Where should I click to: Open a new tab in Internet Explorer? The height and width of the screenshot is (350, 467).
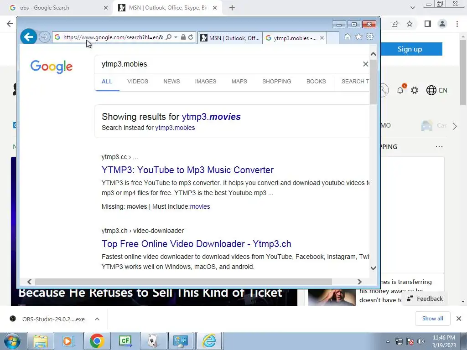click(333, 38)
